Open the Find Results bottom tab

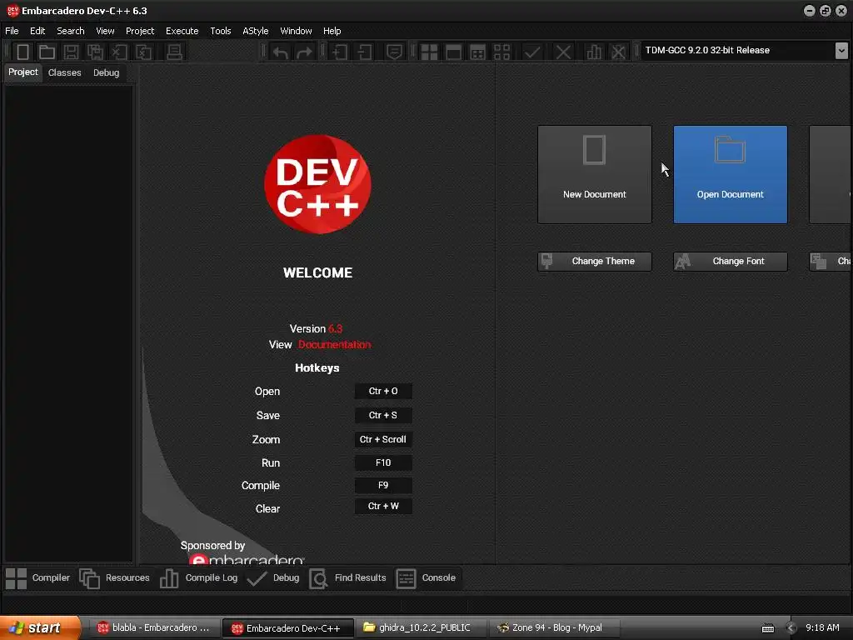tap(347, 578)
